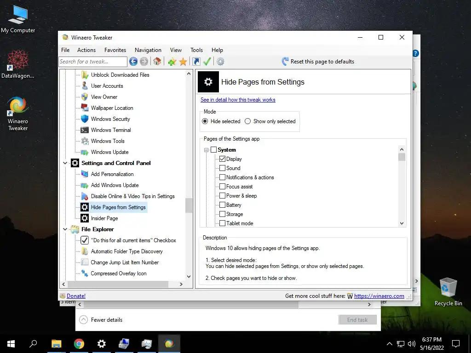471x353 pixels.
Task: Open the Insider Page tweak
Action: point(104,218)
